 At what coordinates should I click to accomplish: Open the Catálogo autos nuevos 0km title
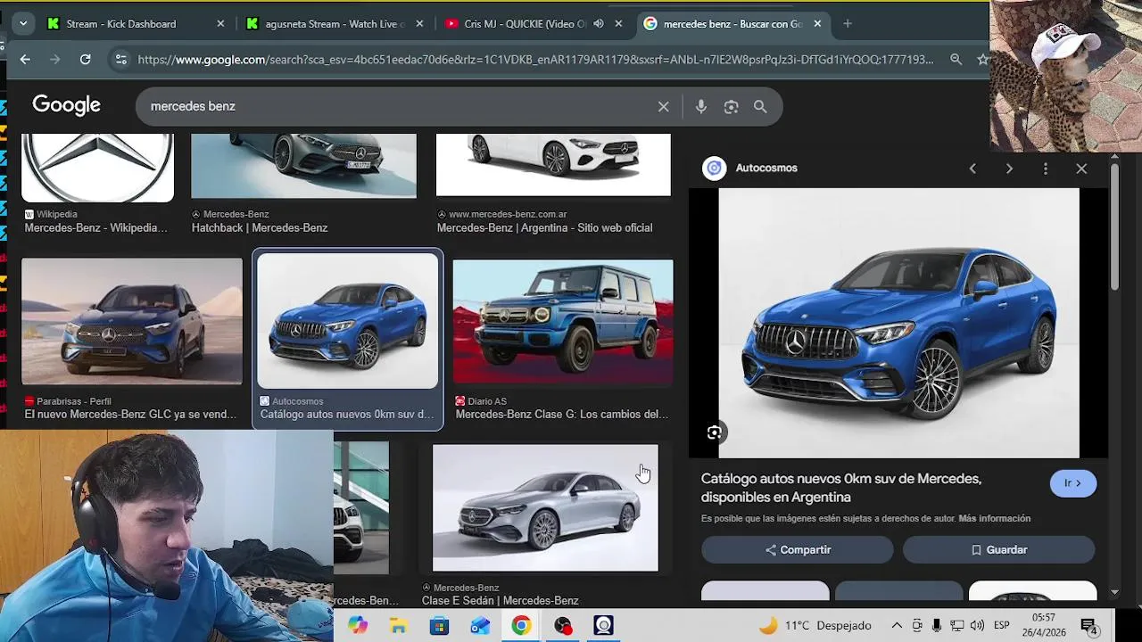pyautogui.click(x=841, y=488)
